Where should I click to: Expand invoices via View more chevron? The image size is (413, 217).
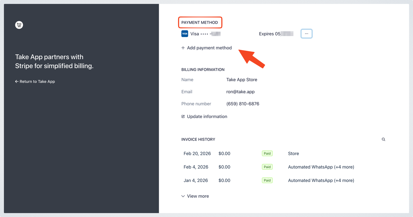183,196
